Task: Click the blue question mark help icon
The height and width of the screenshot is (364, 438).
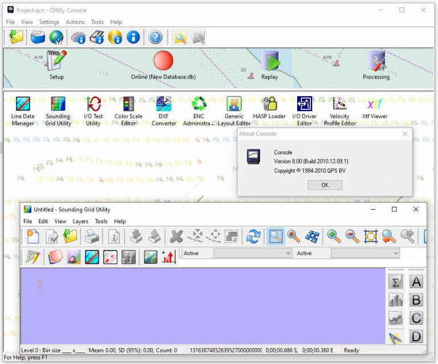Action: point(155,37)
